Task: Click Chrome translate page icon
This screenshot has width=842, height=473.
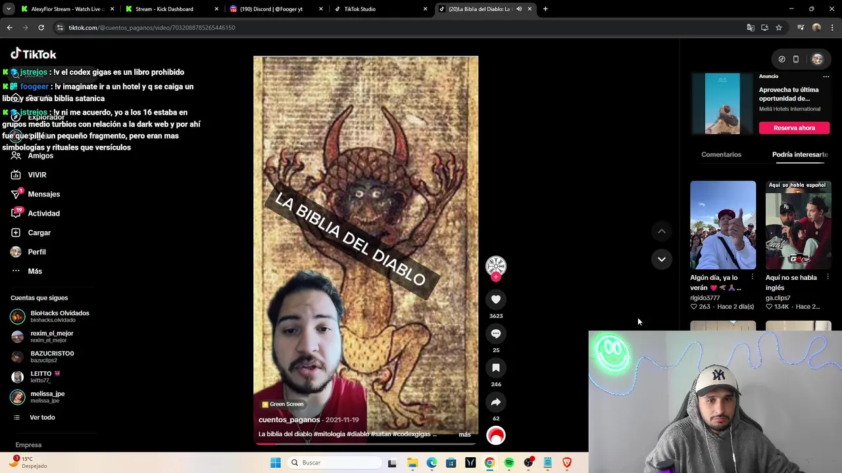Action: (x=751, y=28)
